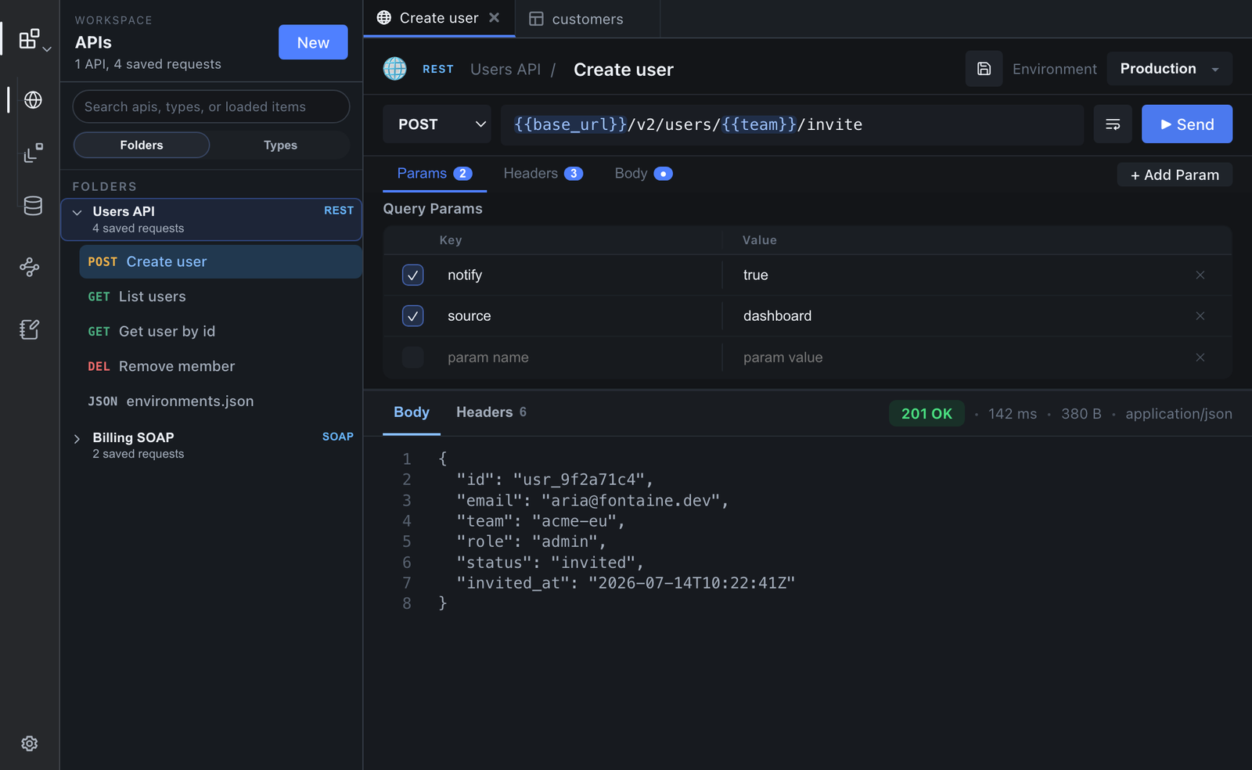This screenshot has width=1252, height=770.
Task: Click the source key cell
Action: point(469,316)
